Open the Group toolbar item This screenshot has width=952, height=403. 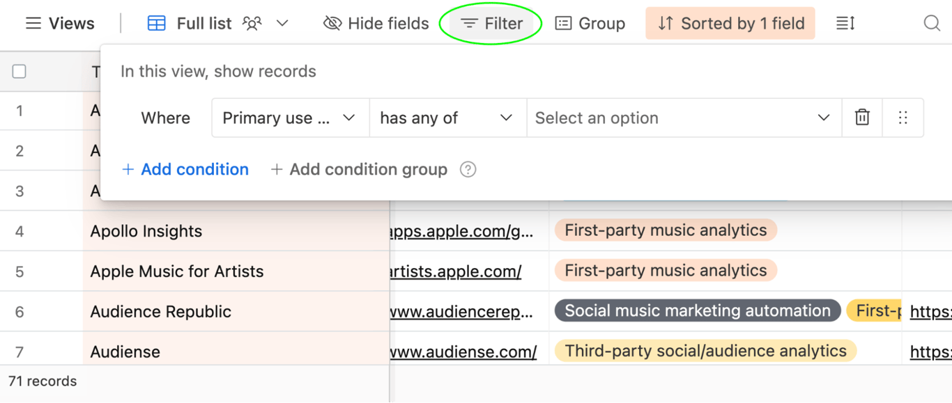click(590, 24)
